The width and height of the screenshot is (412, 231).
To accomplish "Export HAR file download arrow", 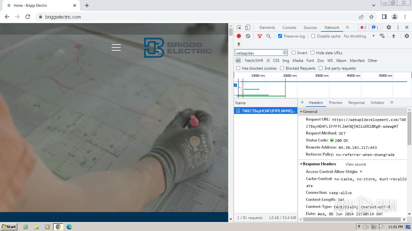I will point(239,44).
